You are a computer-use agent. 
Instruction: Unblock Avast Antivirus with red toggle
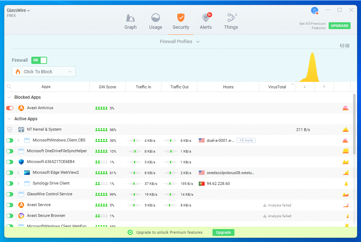coord(10,108)
